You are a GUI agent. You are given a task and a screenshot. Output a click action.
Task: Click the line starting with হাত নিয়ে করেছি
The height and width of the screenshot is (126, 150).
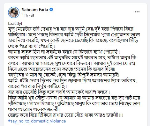pos(73,41)
